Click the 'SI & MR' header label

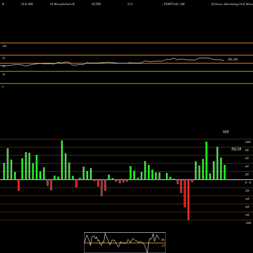[27, 4]
